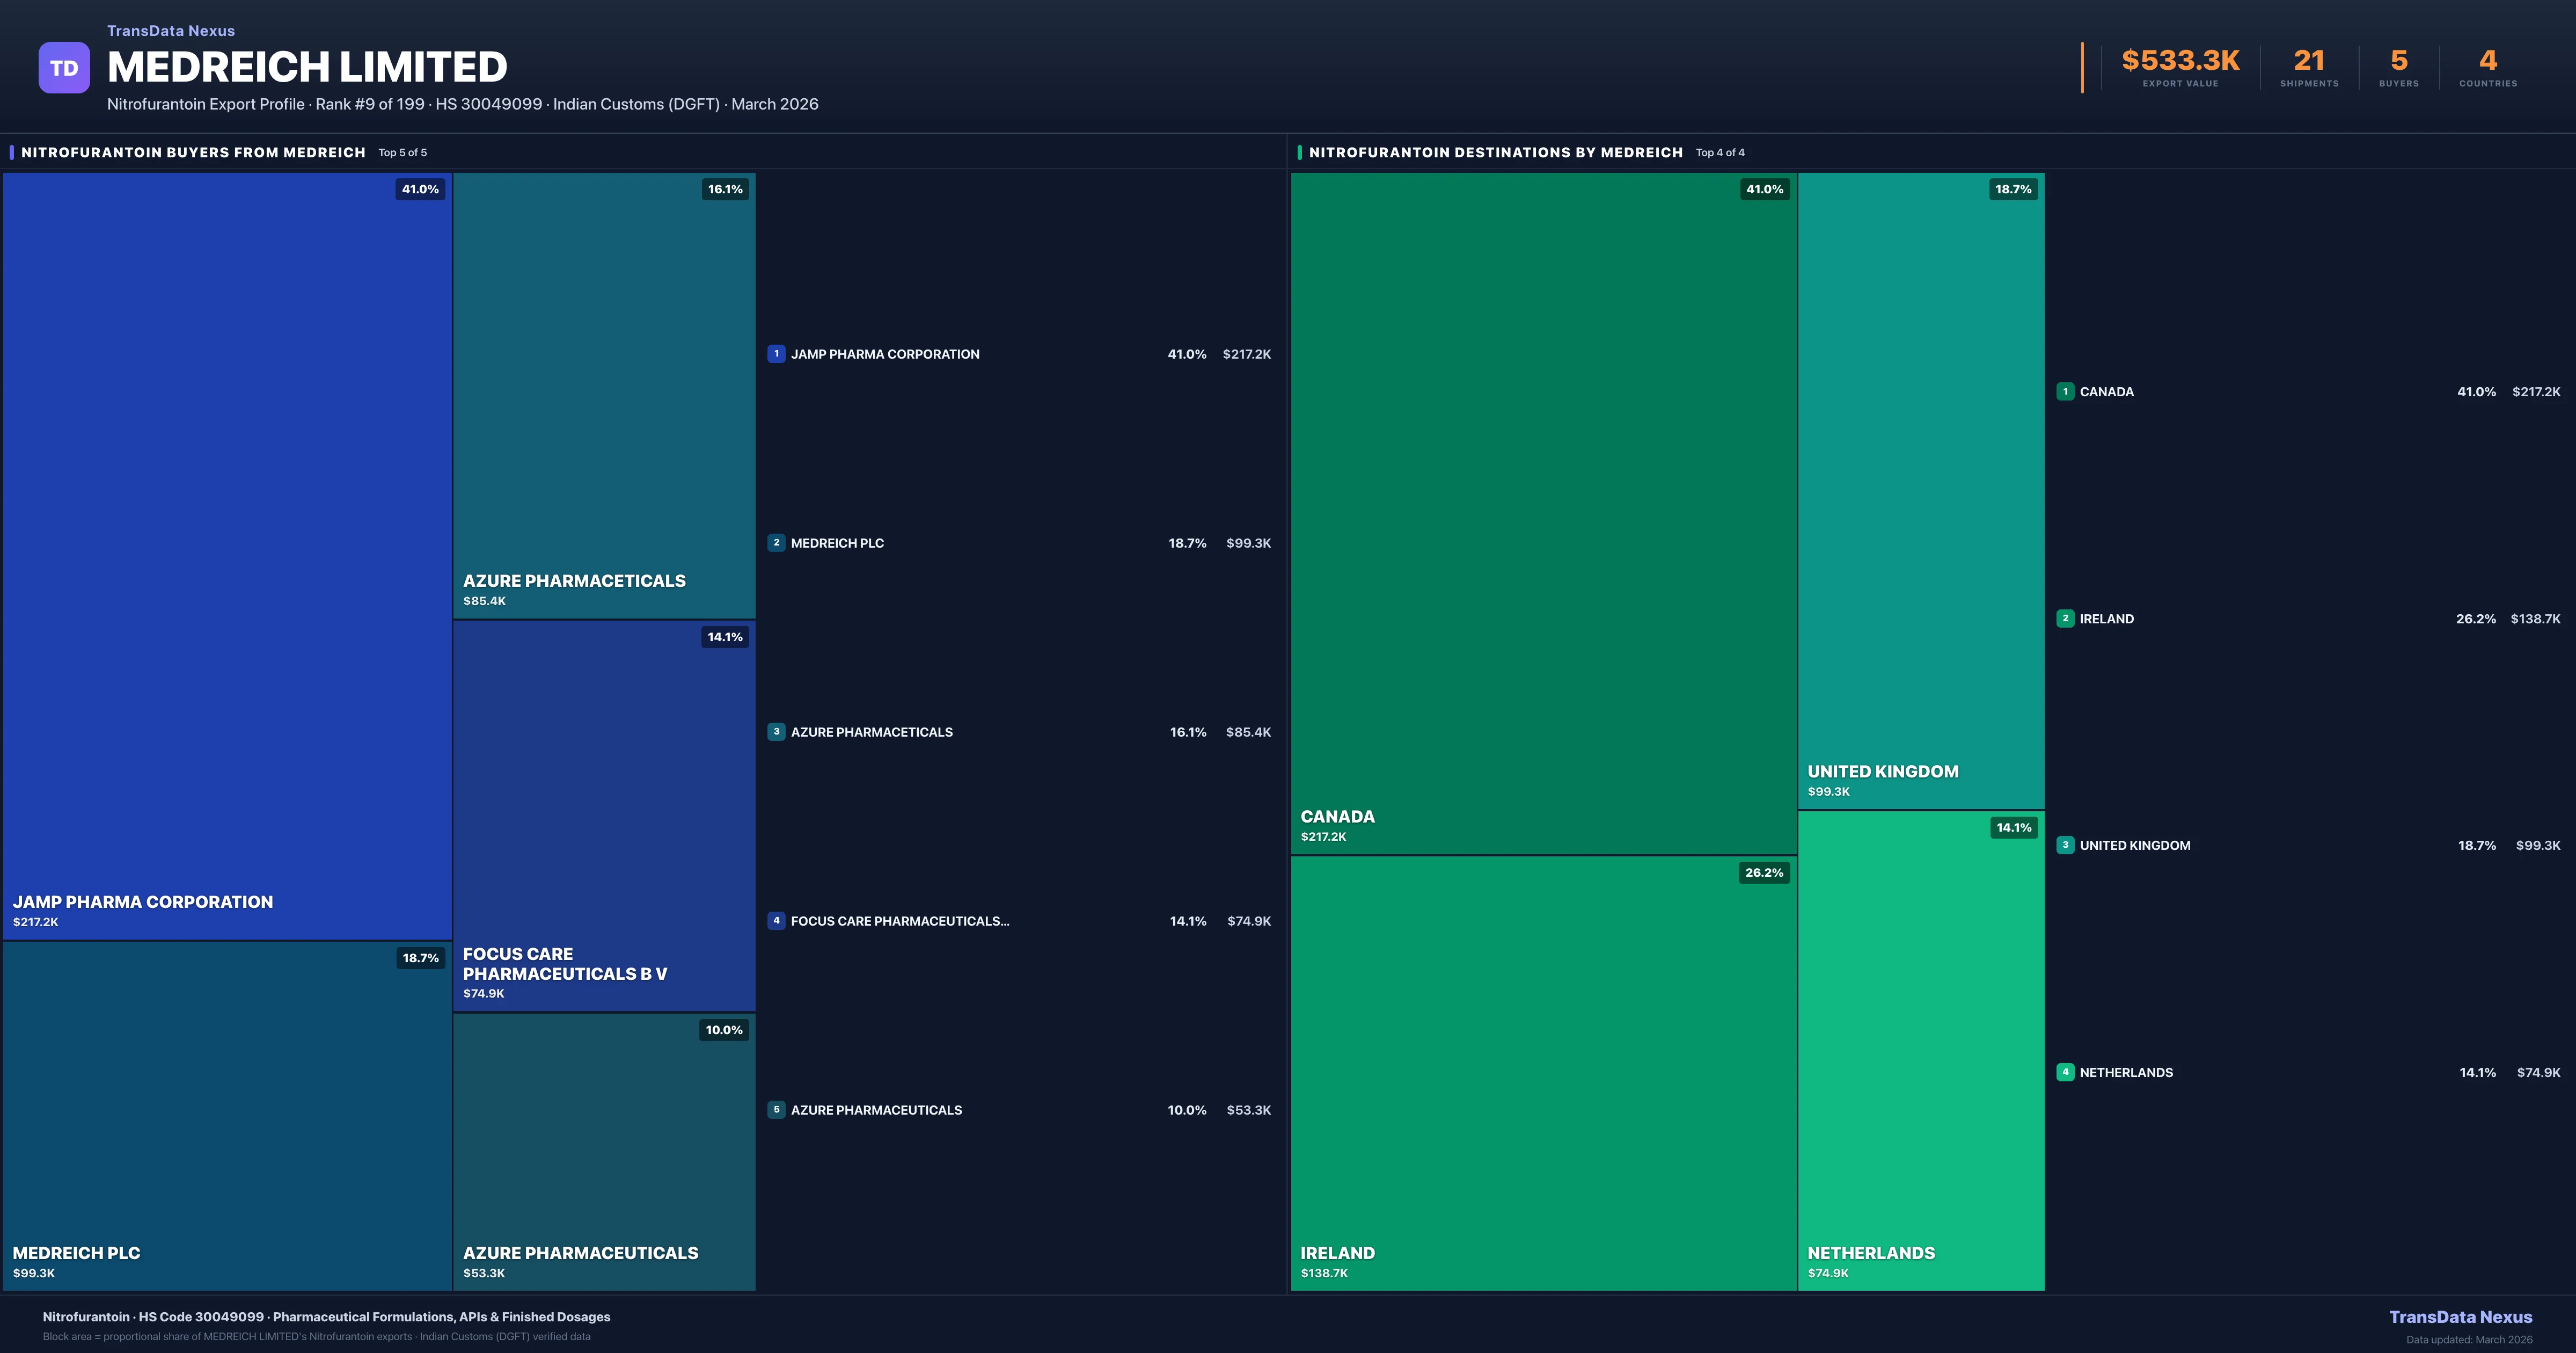
Task: Click the Canada destination treemap block
Action: [x=1543, y=513]
